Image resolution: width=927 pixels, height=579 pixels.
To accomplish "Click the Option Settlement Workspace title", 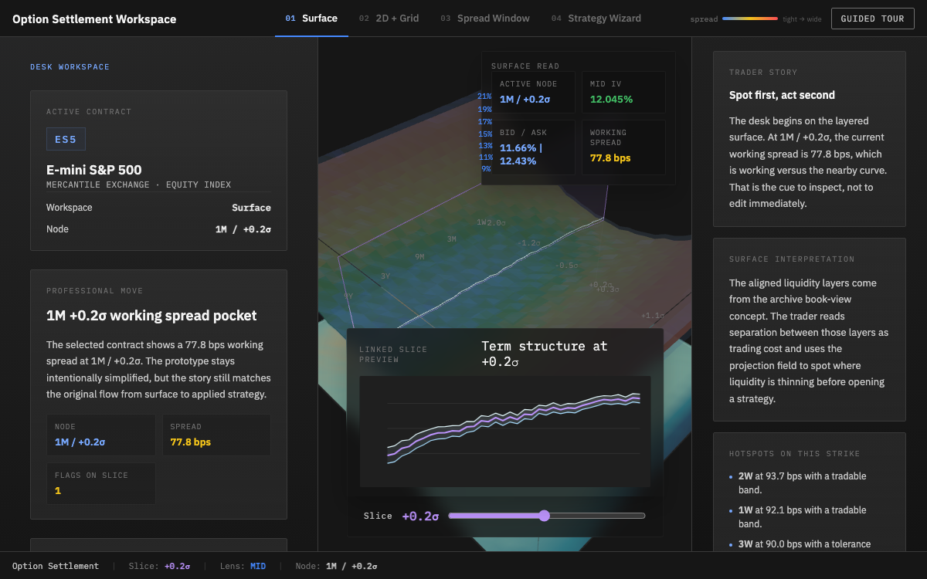I will 94,19.
